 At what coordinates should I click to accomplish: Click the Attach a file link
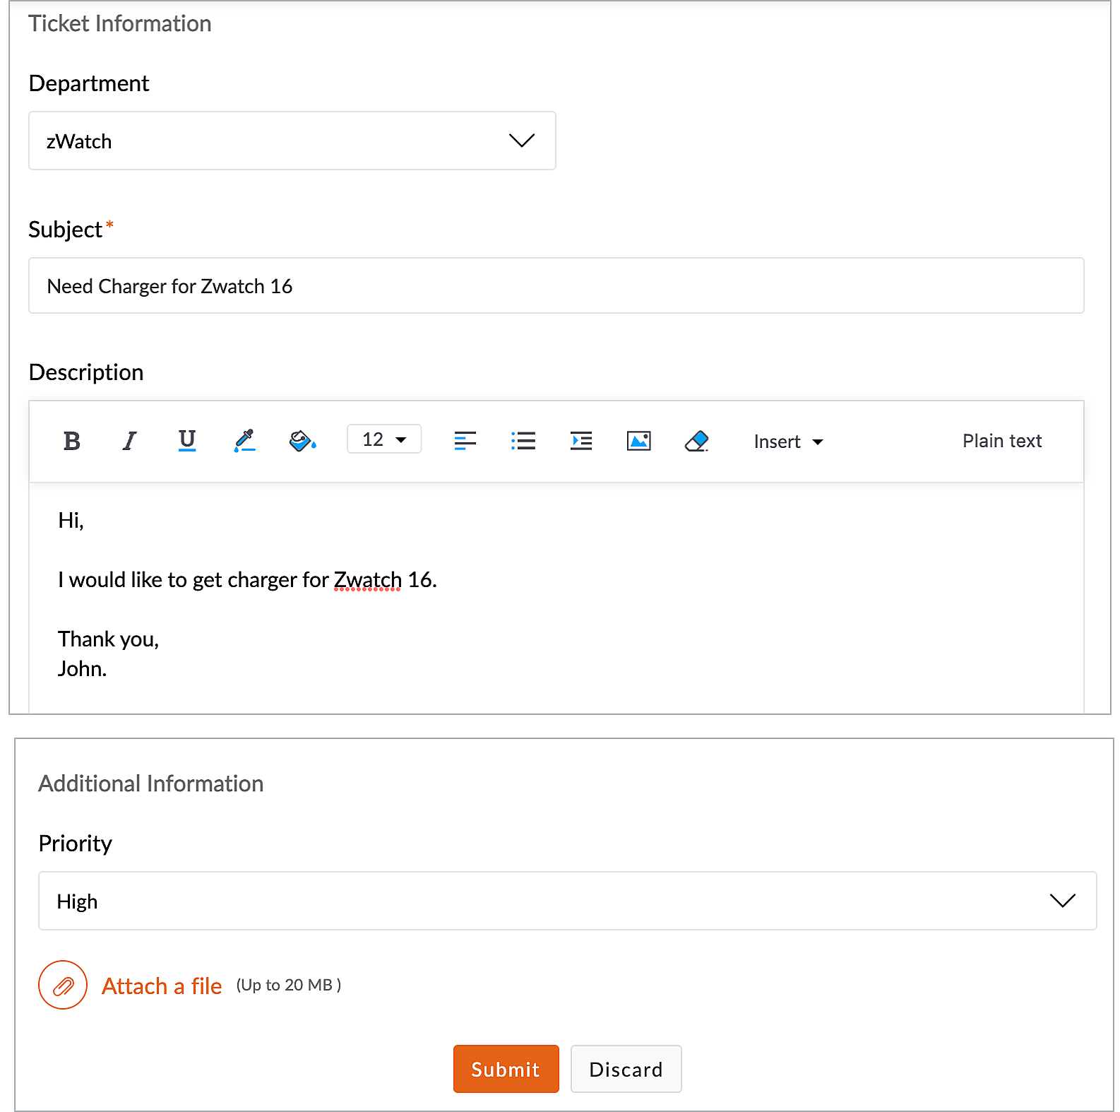(x=162, y=986)
